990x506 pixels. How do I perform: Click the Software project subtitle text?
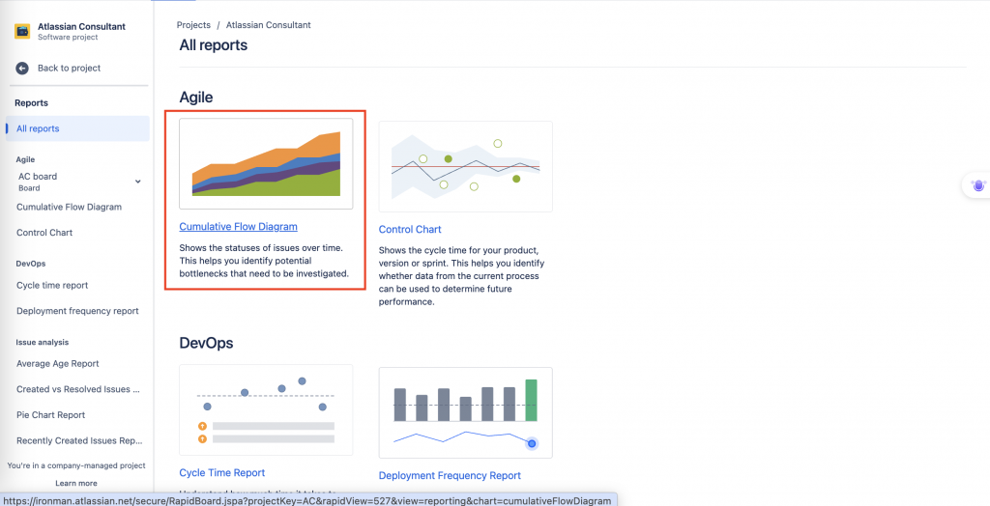click(68, 38)
